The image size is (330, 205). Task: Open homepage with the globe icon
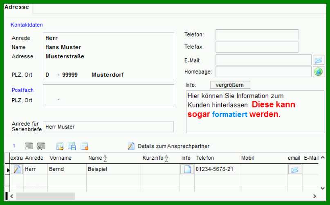(x=318, y=72)
